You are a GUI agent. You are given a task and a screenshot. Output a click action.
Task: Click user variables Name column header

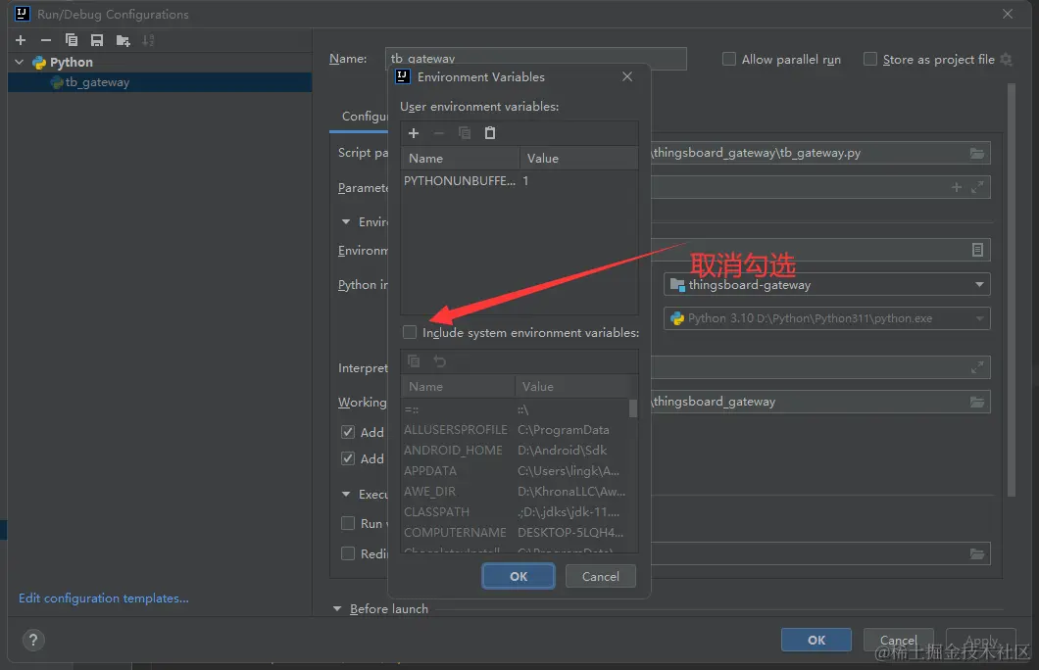(x=460, y=159)
